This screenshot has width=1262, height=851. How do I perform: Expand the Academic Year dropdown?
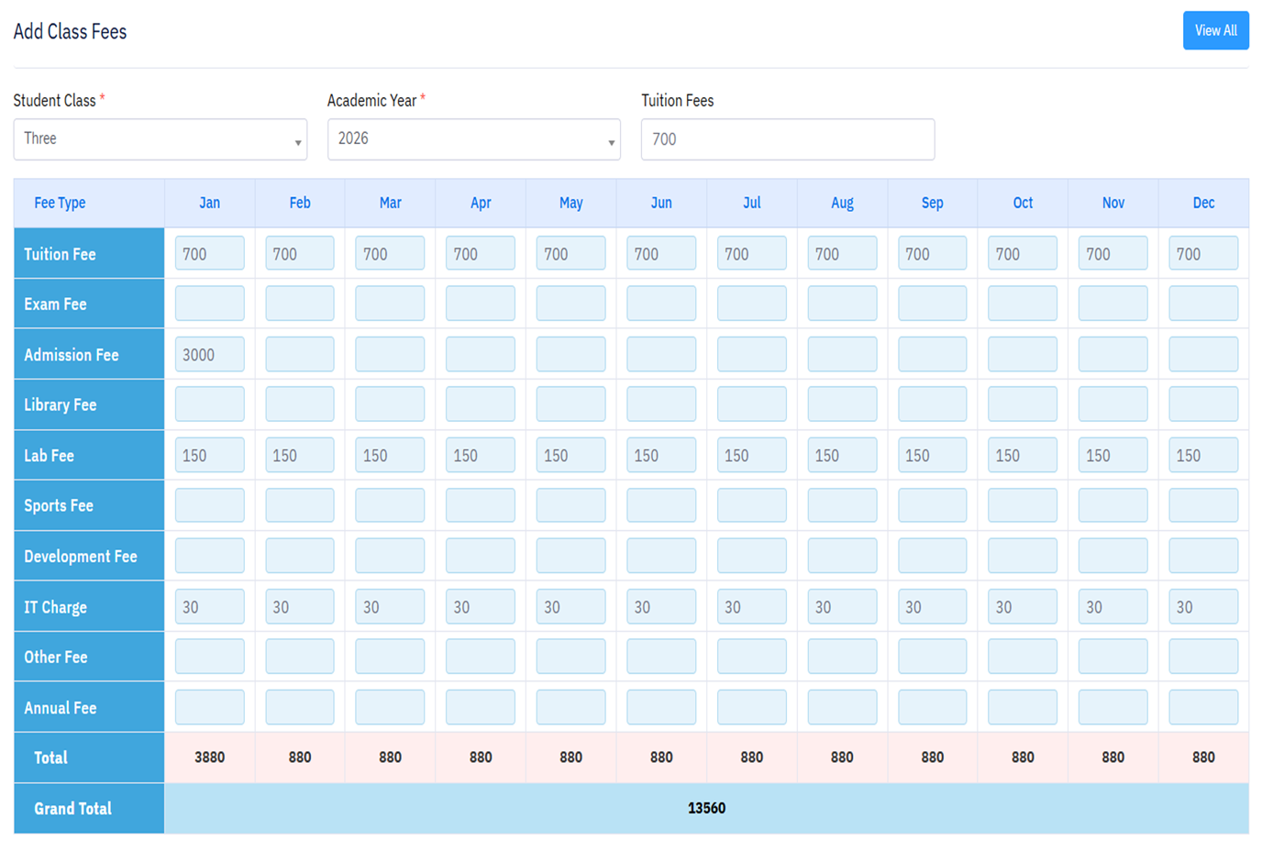[473, 139]
